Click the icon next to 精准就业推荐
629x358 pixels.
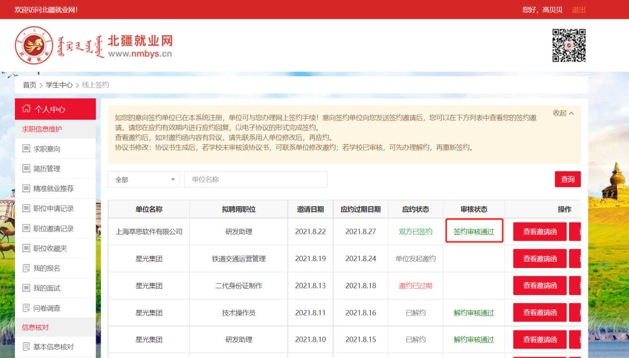tap(26, 188)
